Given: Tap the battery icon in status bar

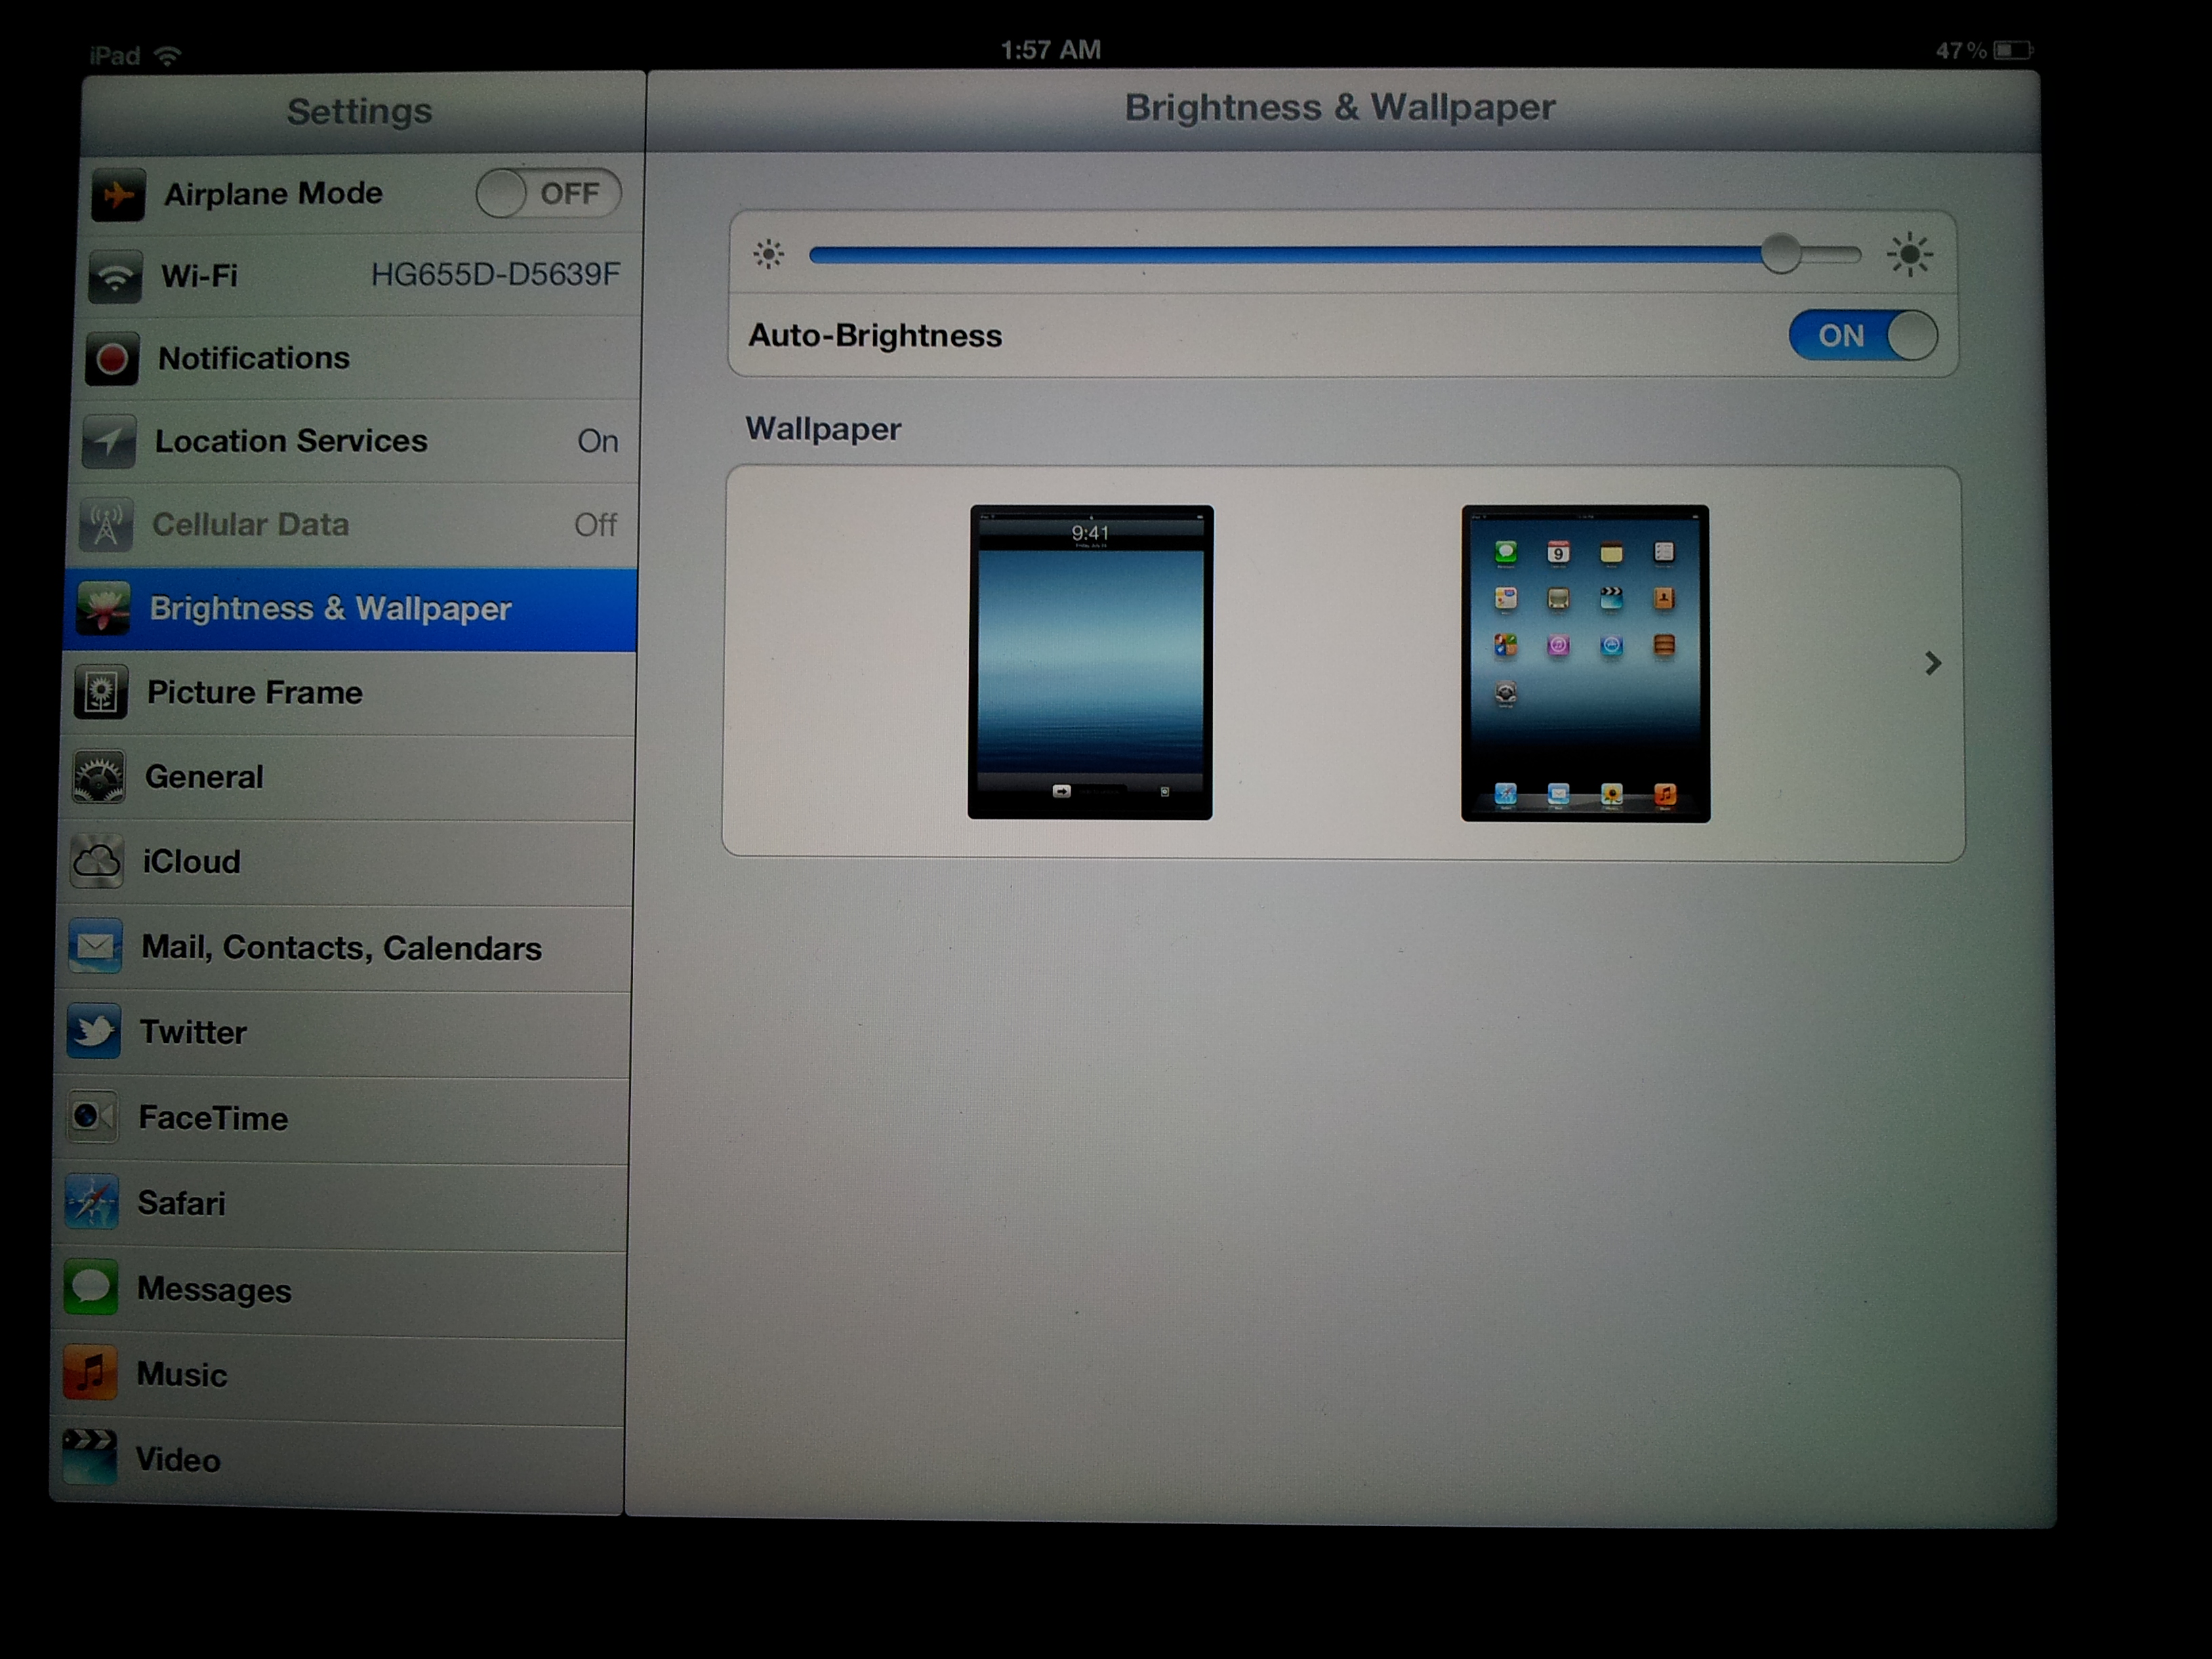Looking at the screenshot, I should [2012, 50].
